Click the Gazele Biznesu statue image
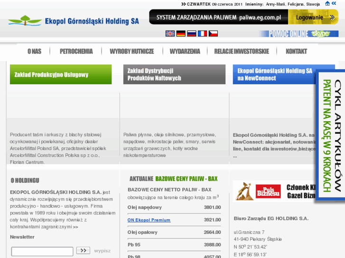This screenshot has height=258, width=345. tap(244, 191)
